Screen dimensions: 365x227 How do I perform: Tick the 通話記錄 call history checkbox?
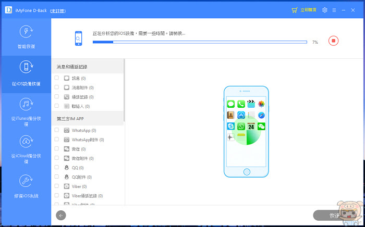(x=56, y=96)
